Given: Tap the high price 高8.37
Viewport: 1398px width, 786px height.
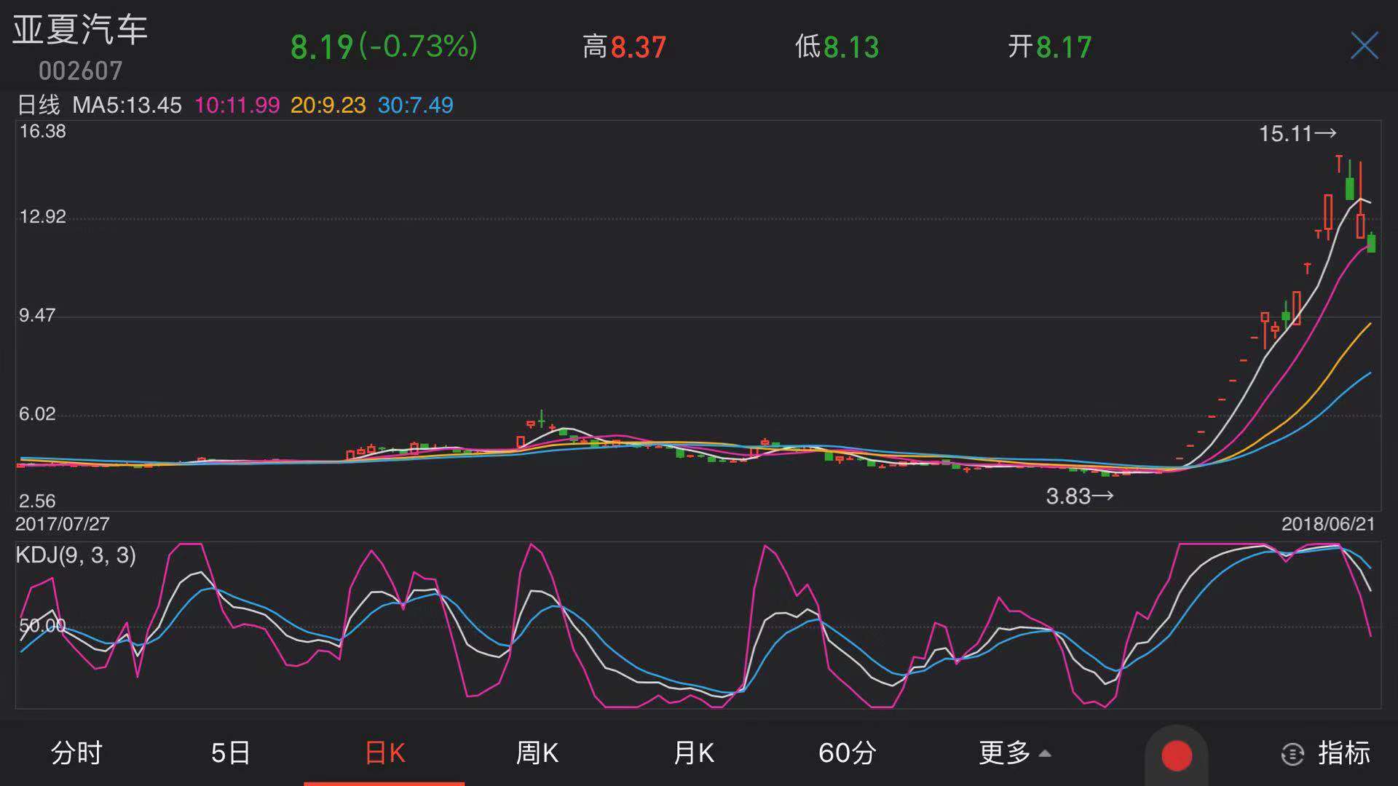Looking at the screenshot, I should pos(624,47).
